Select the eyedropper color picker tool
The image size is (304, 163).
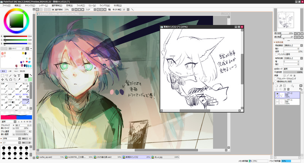point(19,79)
